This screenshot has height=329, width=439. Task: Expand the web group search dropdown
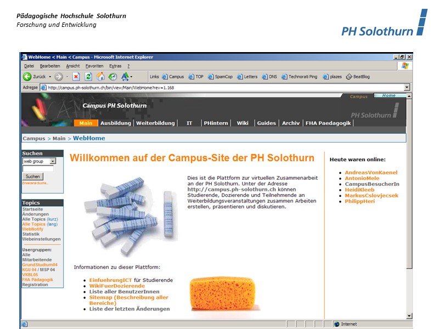53,162
